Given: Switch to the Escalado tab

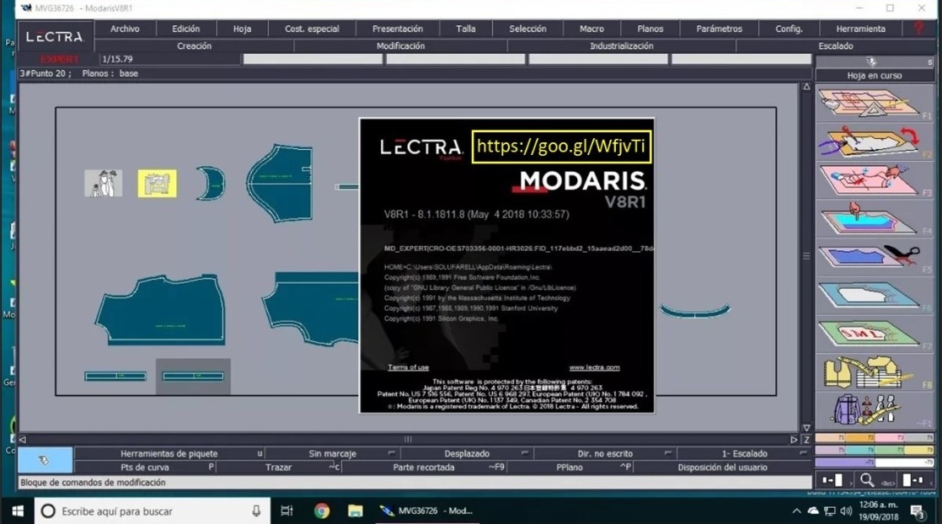Looking at the screenshot, I should coord(836,45).
